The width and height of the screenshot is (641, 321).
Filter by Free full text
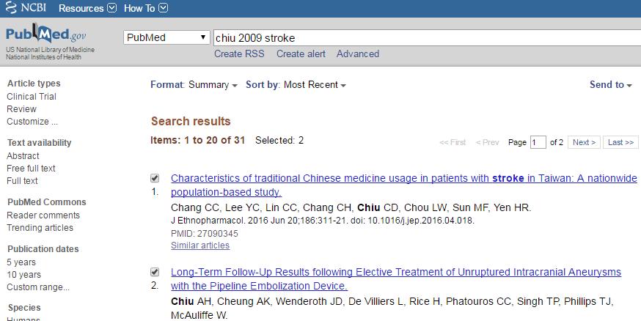tap(31, 169)
